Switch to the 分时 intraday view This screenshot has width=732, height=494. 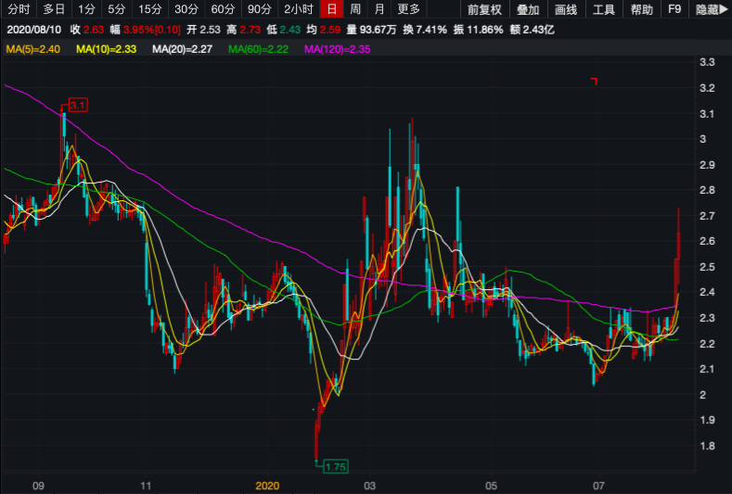19,9
